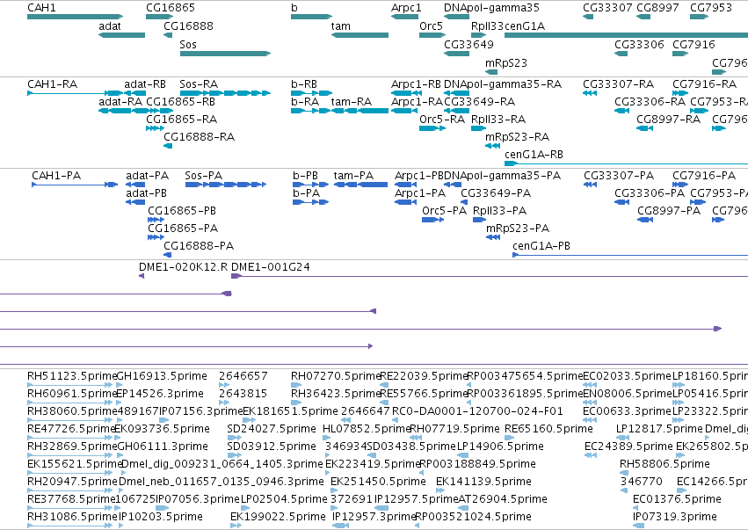
Task: Select the CG33306 gene label
Action: [x=639, y=44]
